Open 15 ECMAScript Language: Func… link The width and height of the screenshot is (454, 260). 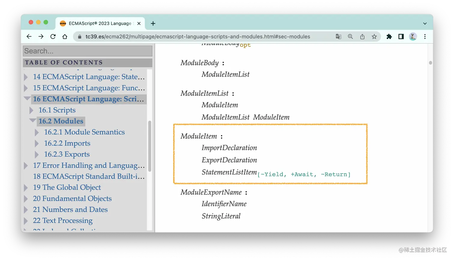tap(89, 88)
